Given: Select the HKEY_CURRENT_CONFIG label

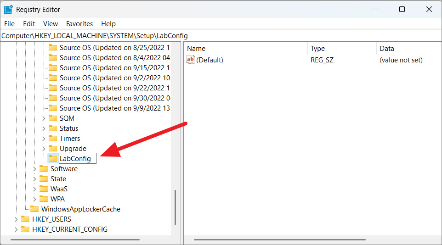Looking at the screenshot, I should (x=70, y=229).
